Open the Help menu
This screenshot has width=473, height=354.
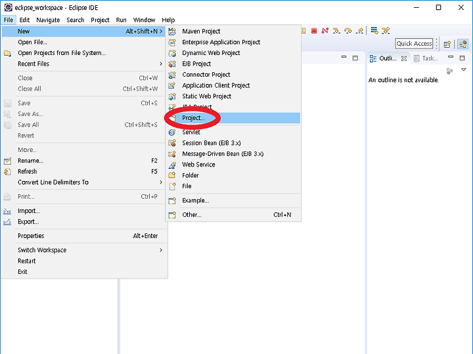168,20
